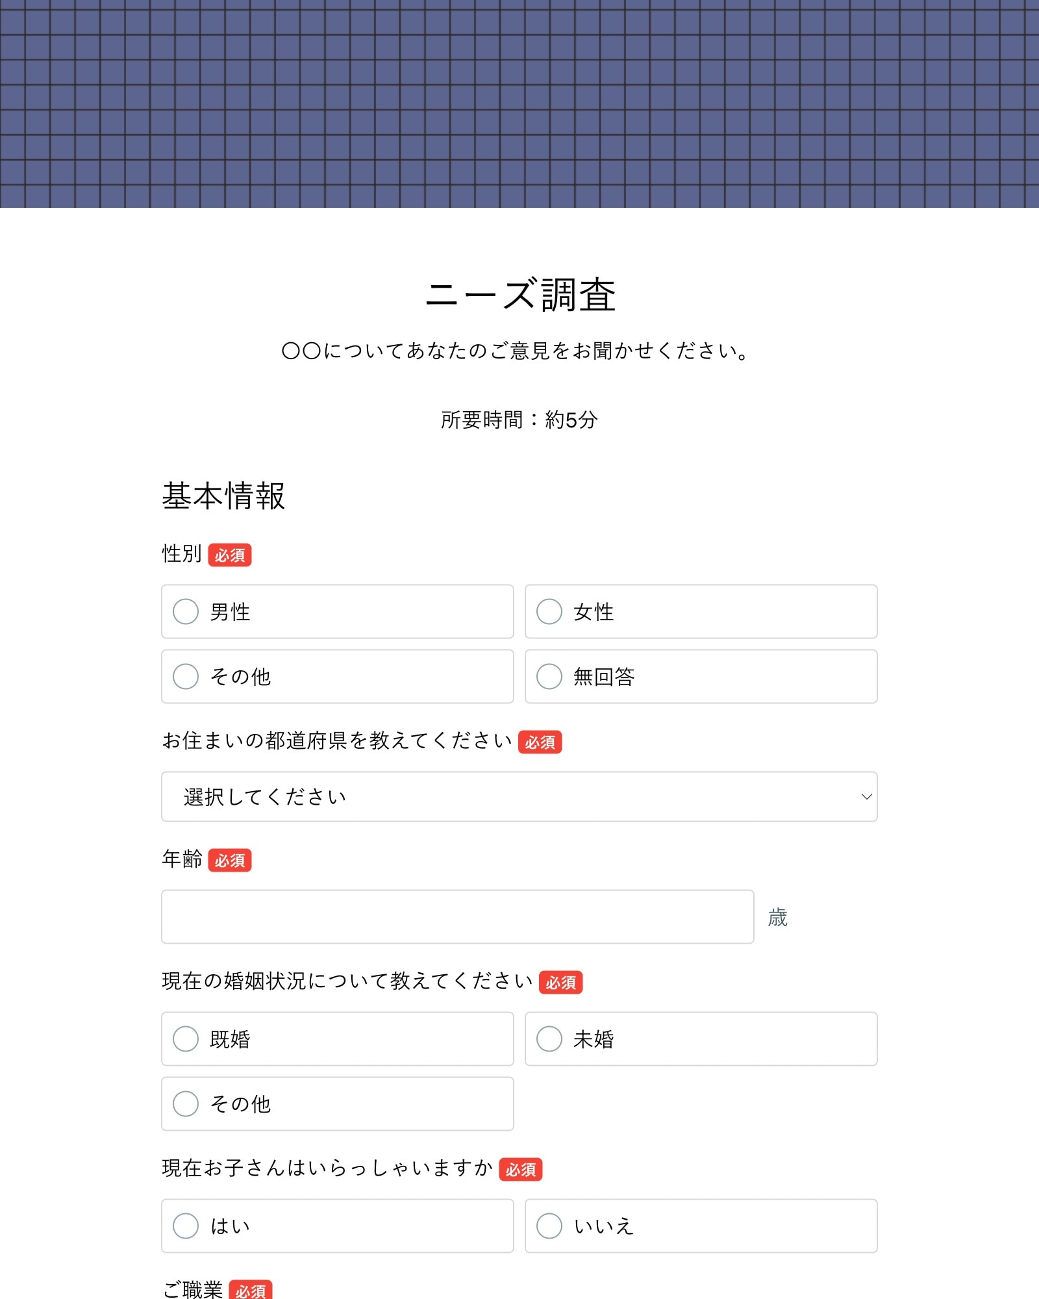This screenshot has height=1299, width=1039.
Task: Click the blue grid header banner
Action: [x=519, y=104]
